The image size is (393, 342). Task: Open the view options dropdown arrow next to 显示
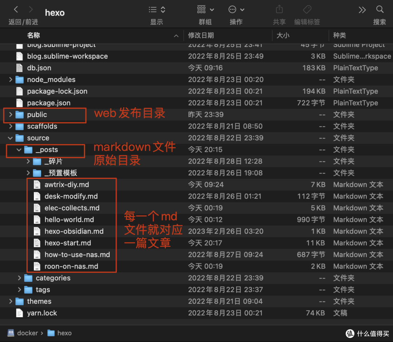(162, 9)
